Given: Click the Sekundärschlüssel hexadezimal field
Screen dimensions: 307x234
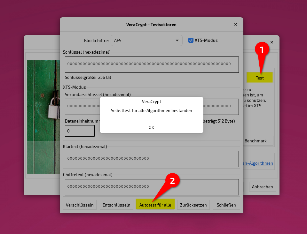Looking at the screenshot, I should pyautogui.click(x=152, y=107).
